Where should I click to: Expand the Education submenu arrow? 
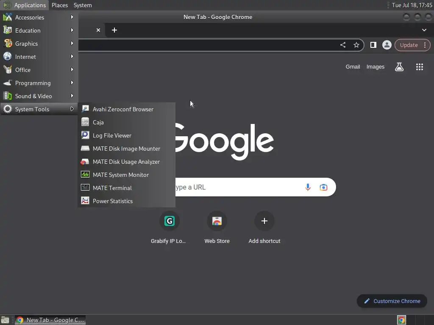pyautogui.click(x=72, y=30)
